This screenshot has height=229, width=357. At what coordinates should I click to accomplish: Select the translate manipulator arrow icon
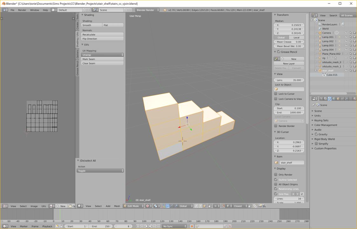168,206
